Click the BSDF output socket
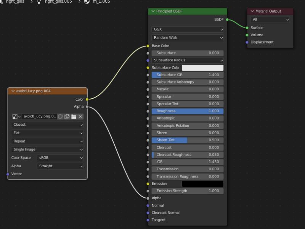The height and width of the screenshot is (229, 305). (227, 20)
